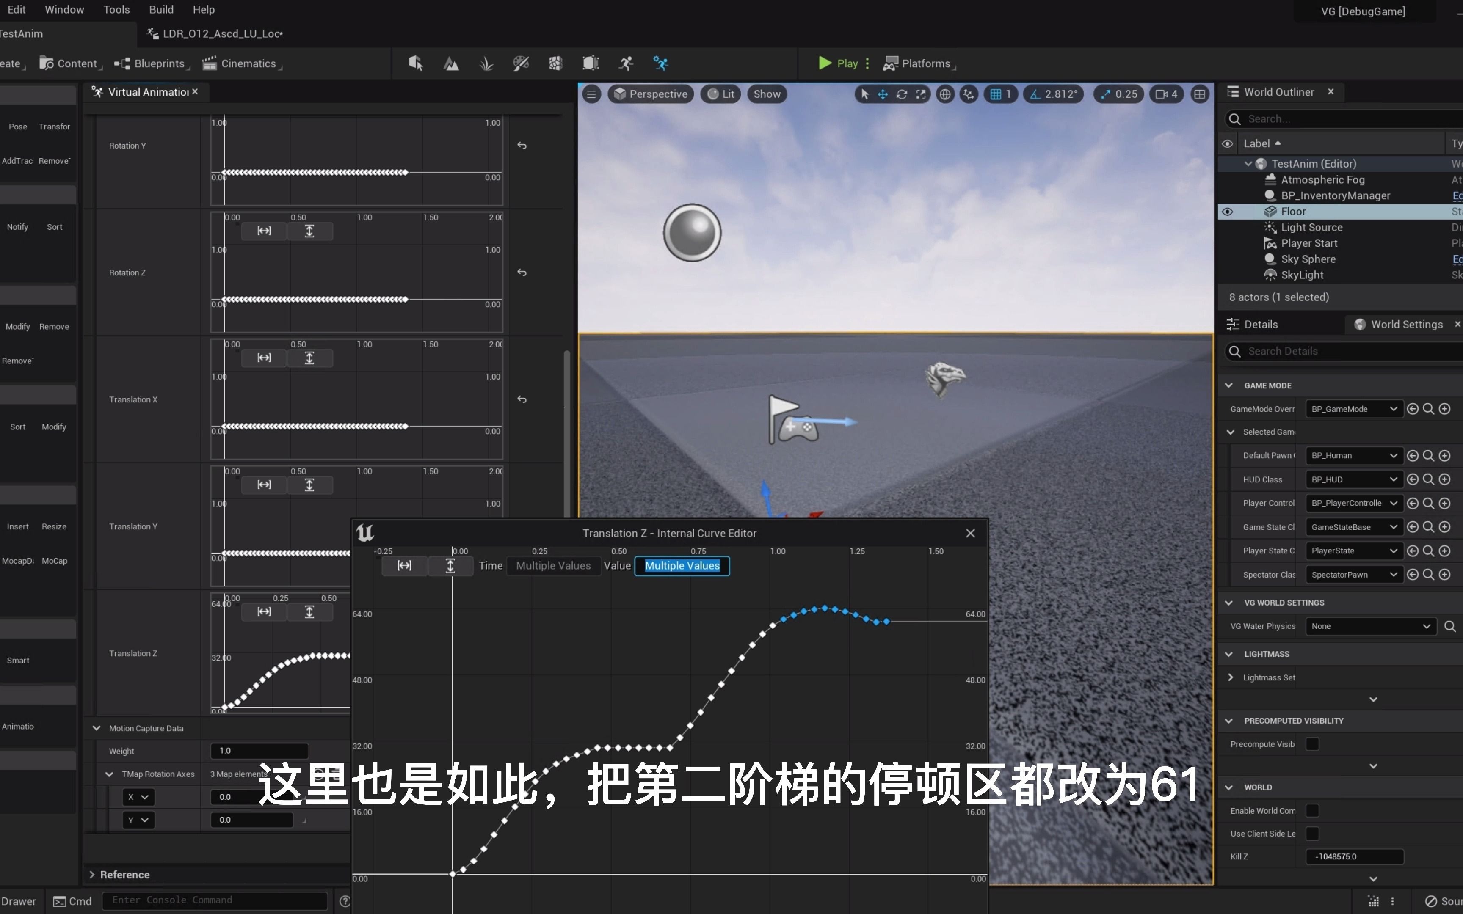1463x914 pixels.
Task: Open the Build menu
Action: click(x=161, y=10)
